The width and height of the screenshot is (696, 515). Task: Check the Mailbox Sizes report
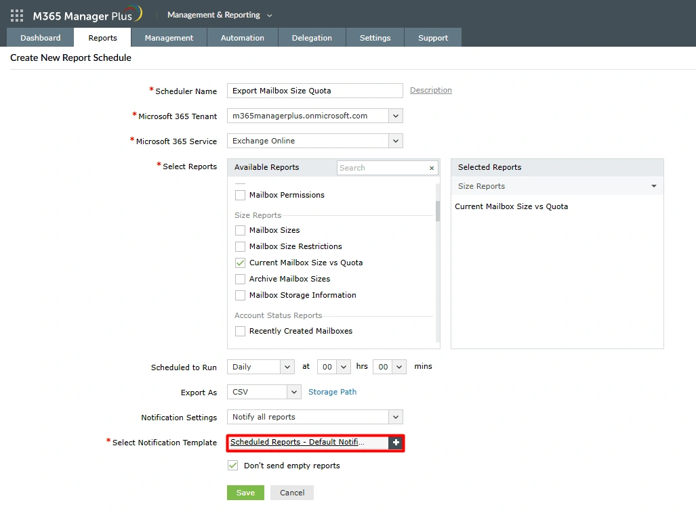pyautogui.click(x=240, y=230)
